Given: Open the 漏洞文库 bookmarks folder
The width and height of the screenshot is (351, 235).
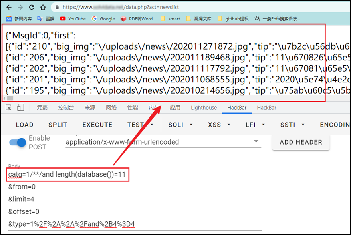Looking at the screenshot, I should (199, 19).
